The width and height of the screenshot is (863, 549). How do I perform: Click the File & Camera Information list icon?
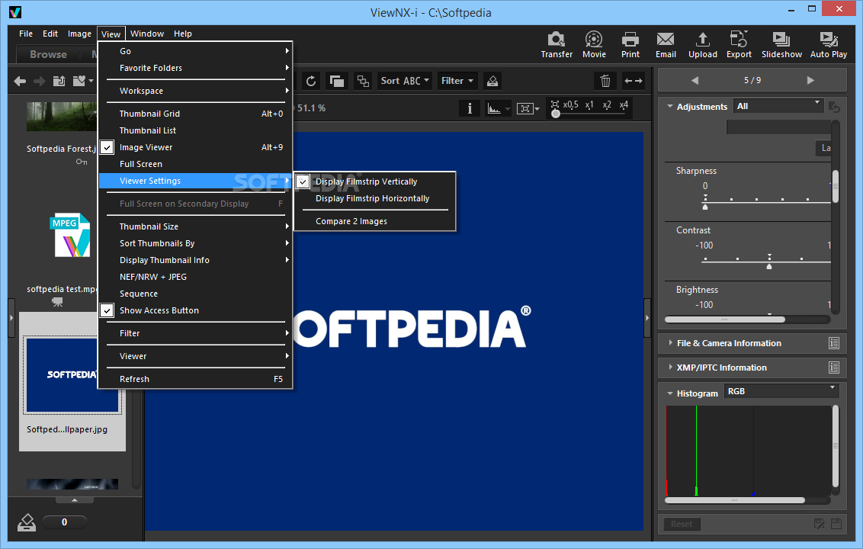[834, 343]
